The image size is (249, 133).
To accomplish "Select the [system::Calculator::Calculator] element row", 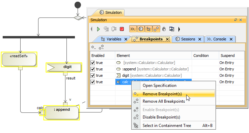I will tap(154, 63).
